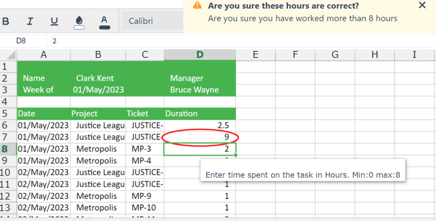The image size is (436, 221).
Task: Select the duration cell with 2.5
Action: pos(200,125)
